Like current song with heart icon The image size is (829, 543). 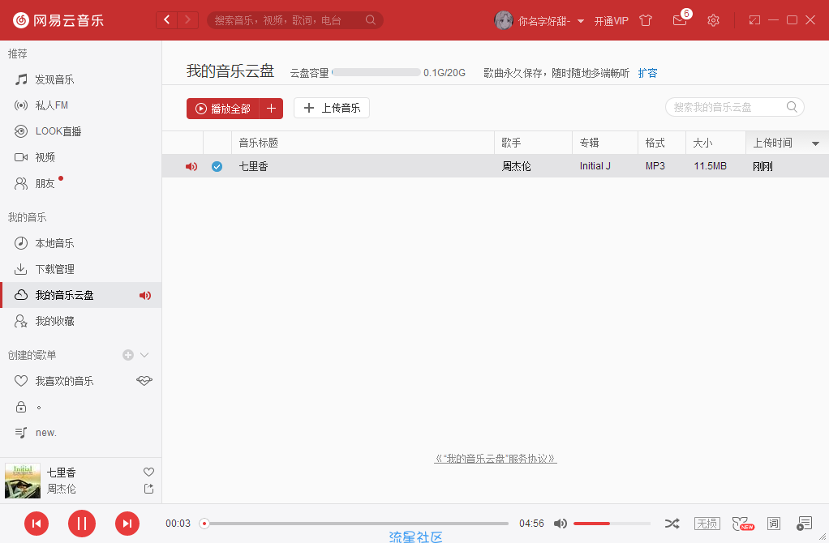[149, 472]
